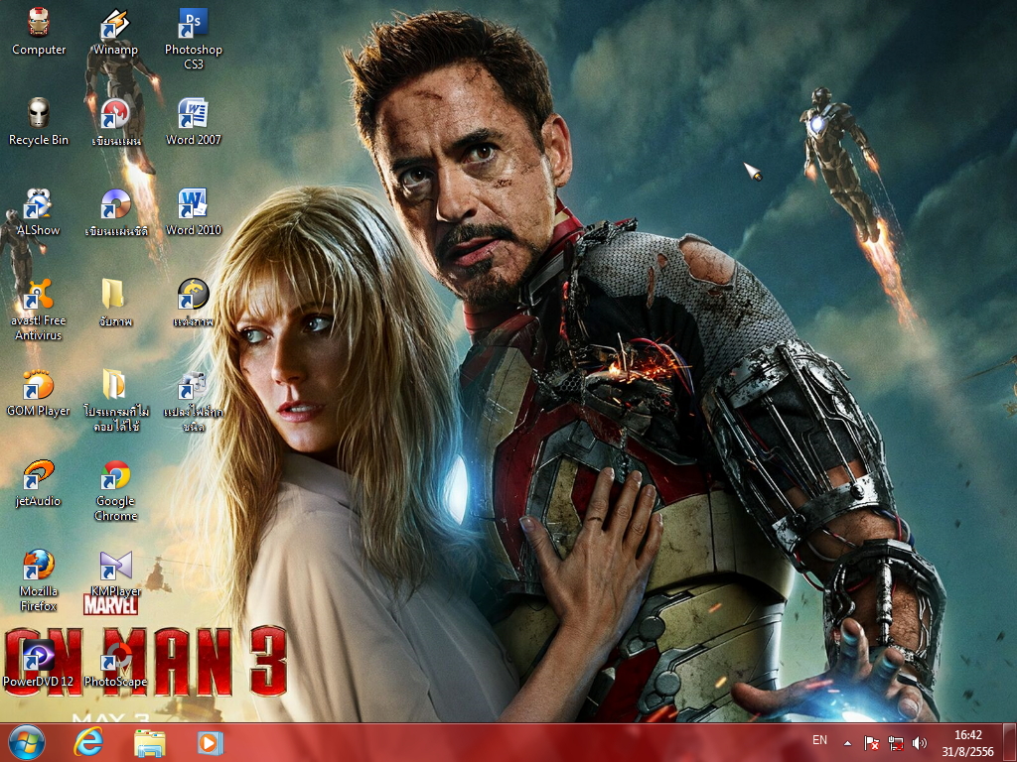Image resolution: width=1017 pixels, height=762 pixels.
Task: Select the red disc burner icon below Winamp
Action: [115, 122]
